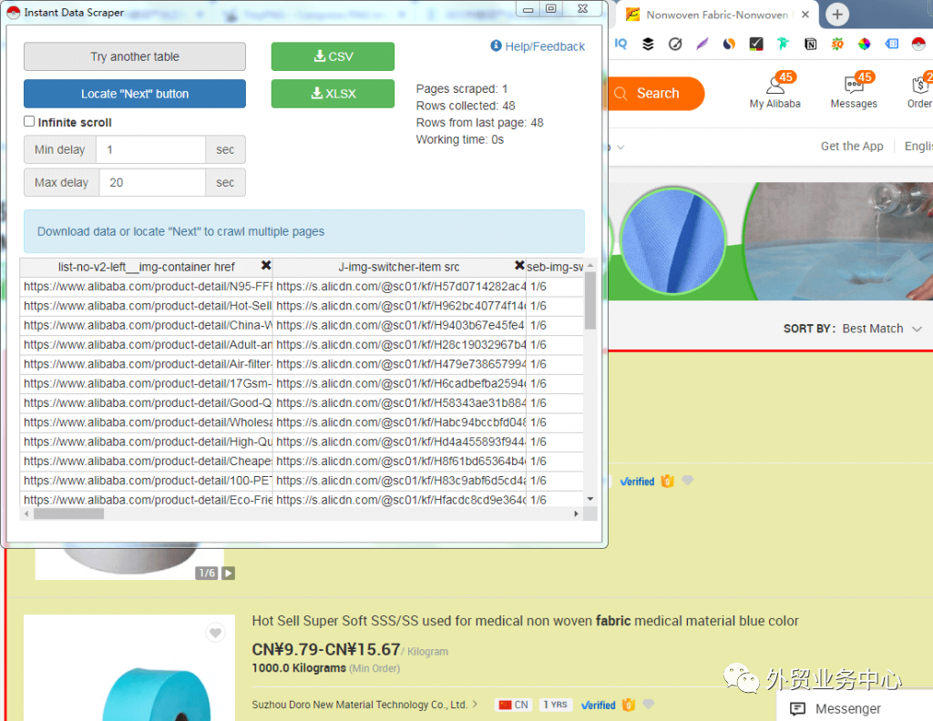Click the data table horizontal scrollbar thumb
This screenshot has height=721, width=933.
click(x=68, y=513)
